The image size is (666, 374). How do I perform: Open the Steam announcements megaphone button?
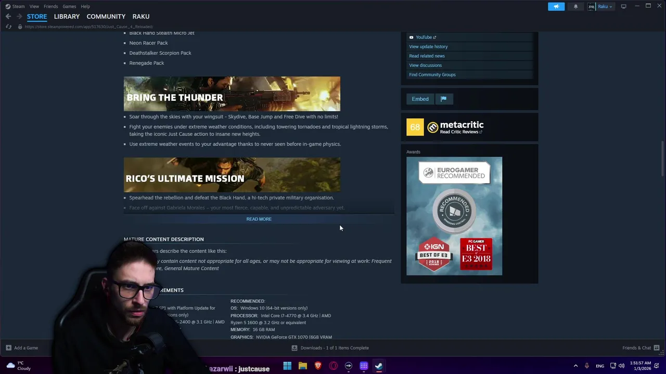pos(556,6)
